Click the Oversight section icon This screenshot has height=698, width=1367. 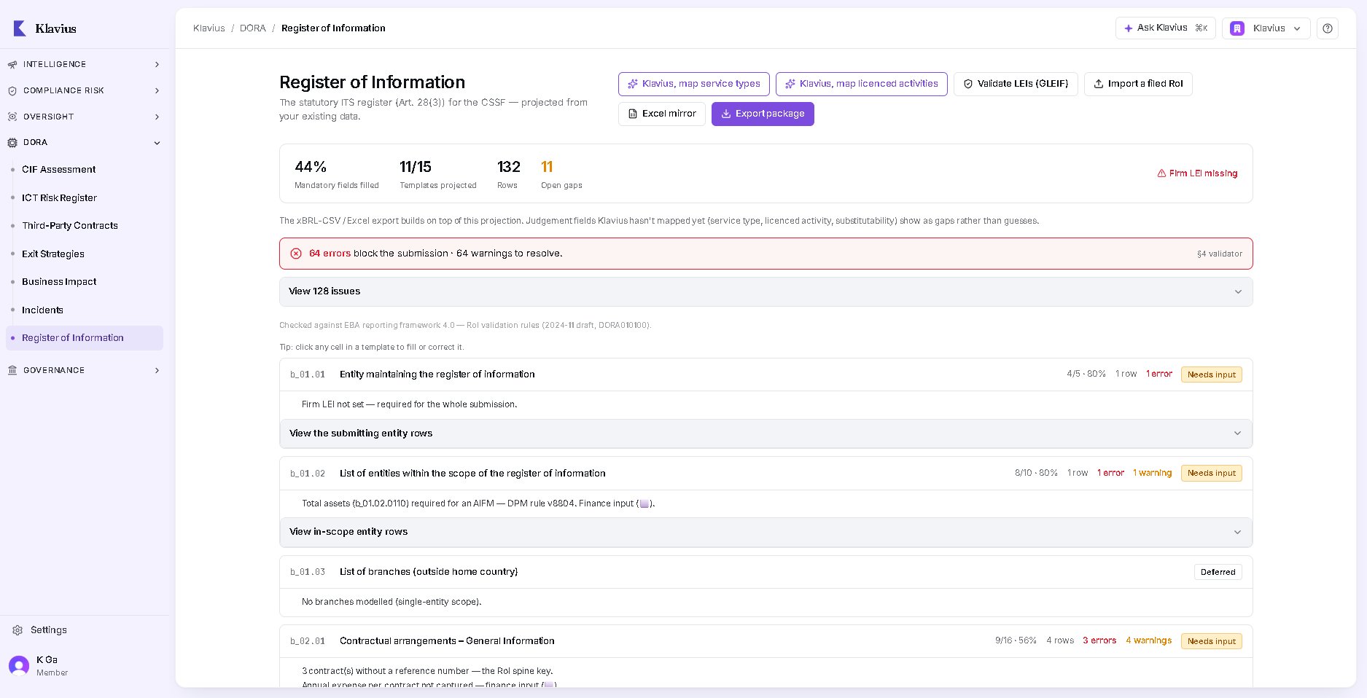tap(12, 117)
